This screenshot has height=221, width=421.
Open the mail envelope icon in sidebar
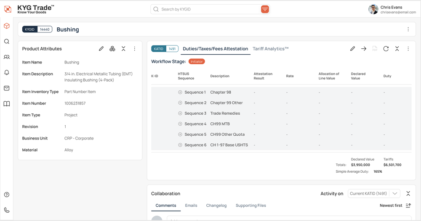coord(7,88)
